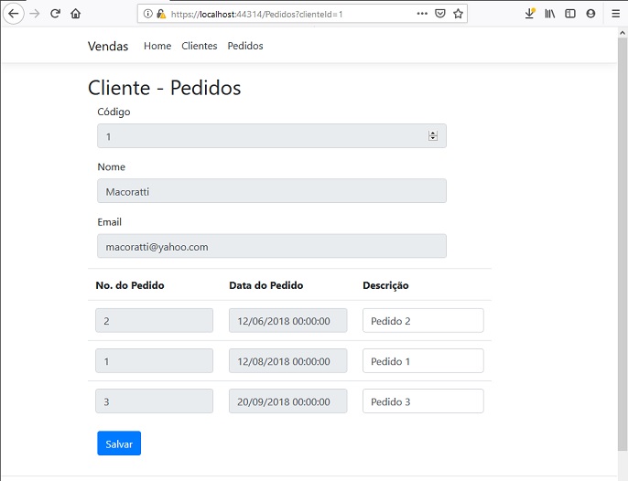Click the scrollbar up arrow

(622, 32)
